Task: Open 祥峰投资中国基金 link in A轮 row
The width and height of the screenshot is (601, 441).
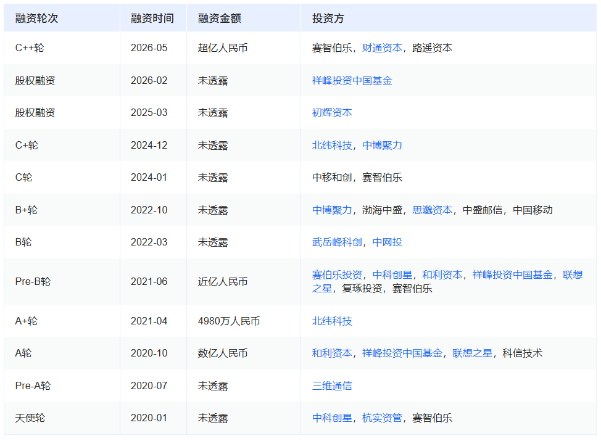Action: [x=402, y=353]
